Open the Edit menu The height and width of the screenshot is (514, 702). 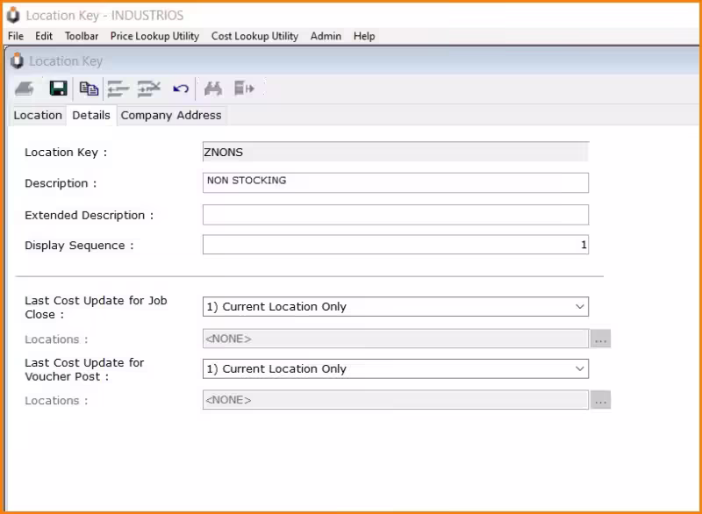coord(44,36)
